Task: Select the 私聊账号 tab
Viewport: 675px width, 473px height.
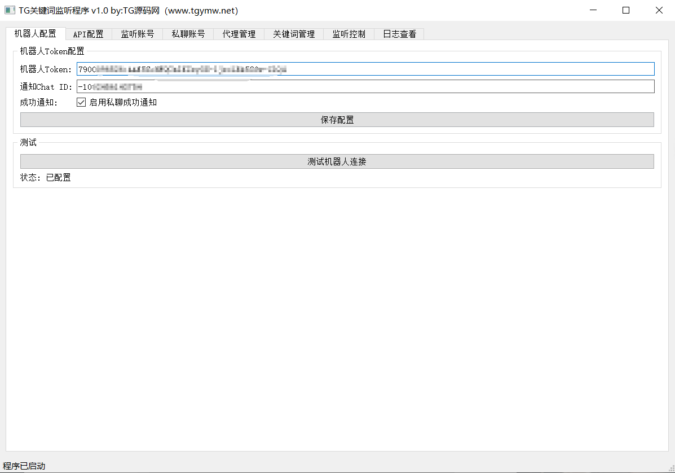Action: click(188, 34)
